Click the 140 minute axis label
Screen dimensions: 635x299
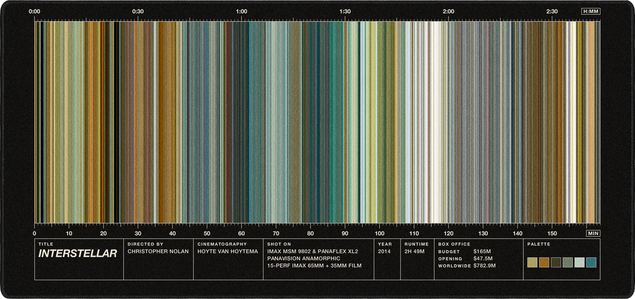[x=518, y=233]
